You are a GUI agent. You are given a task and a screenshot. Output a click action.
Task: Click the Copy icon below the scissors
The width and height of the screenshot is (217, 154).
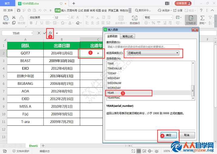coord(14,23)
